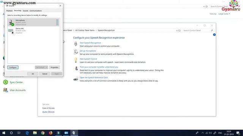Launch Google Chrome from taskbar
Image resolution: width=243 pixels, height=136 pixels.
(x=43, y=133)
